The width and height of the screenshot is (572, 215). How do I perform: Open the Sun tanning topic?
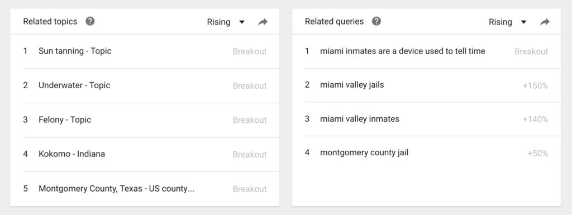[x=145, y=51]
